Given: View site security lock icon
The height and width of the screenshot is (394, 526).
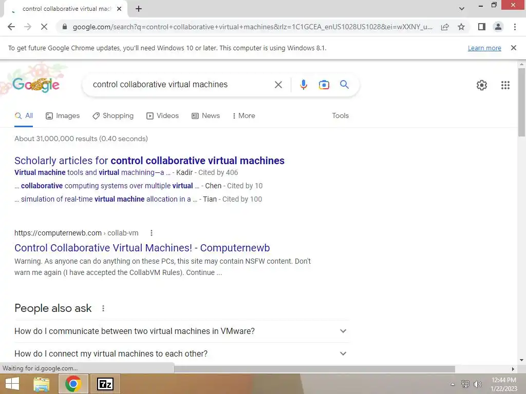Looking at the screenshot, I should pyautogui.click(x=65, y=27).
